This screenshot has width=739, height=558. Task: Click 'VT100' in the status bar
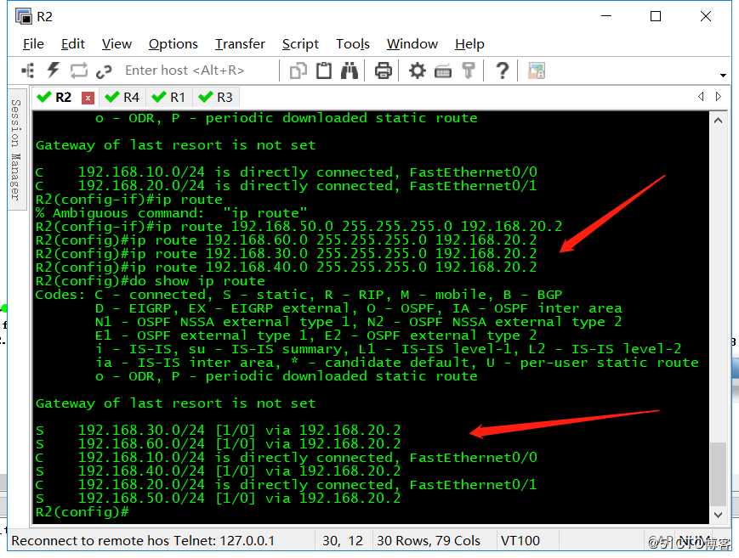click(520, 540)
